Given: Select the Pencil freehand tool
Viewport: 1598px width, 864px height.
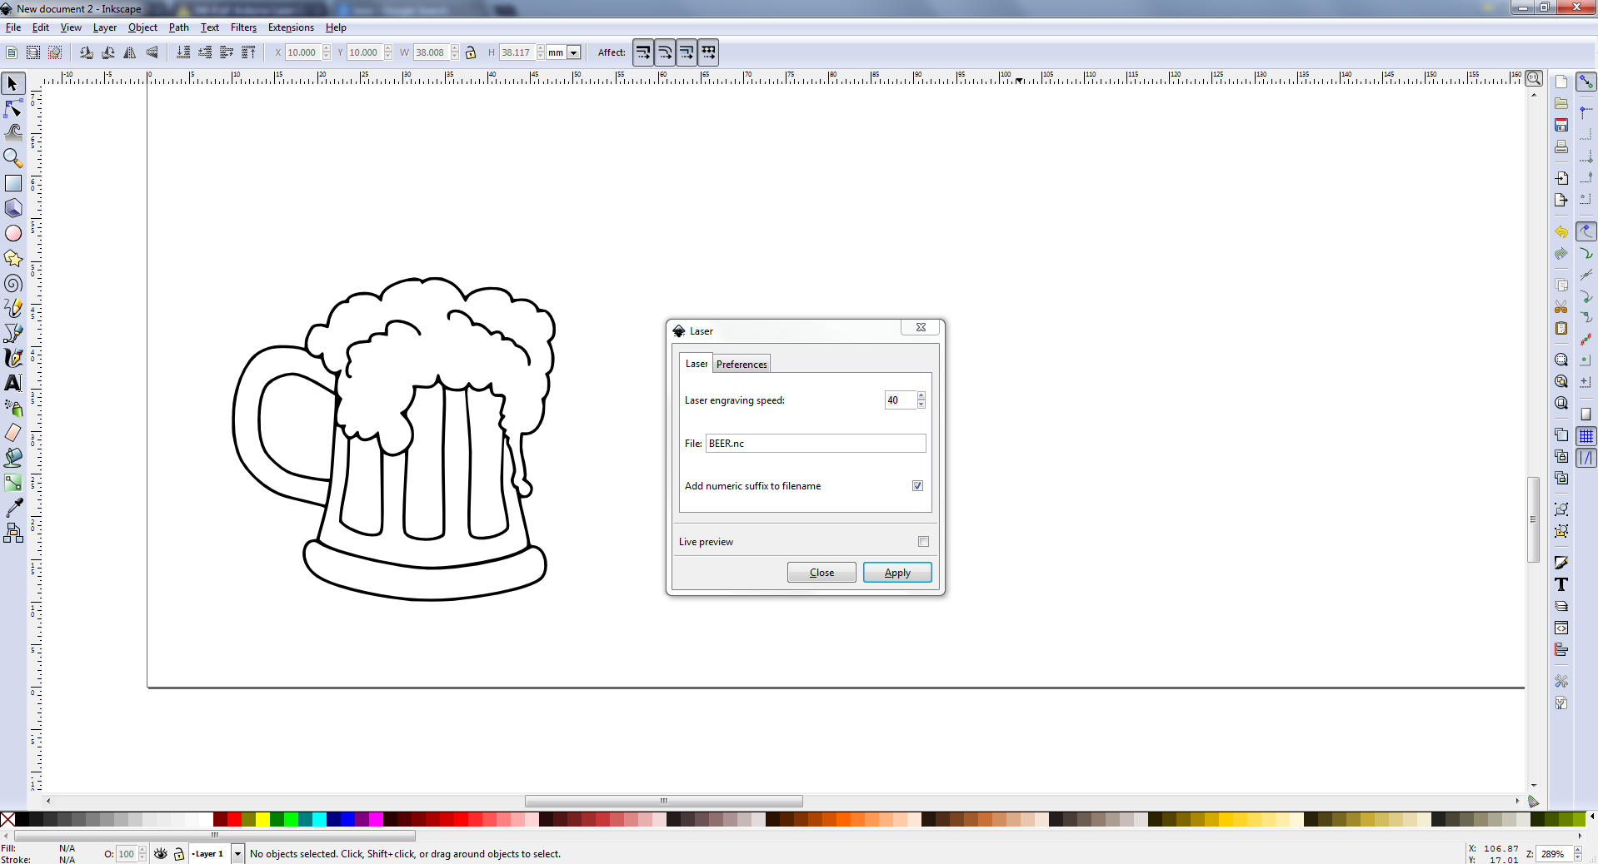Looking at the screenshot, I should [13, 308].
